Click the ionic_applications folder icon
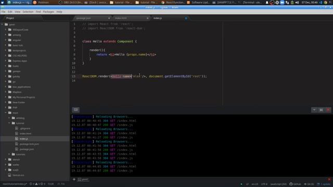 click(x=10, y=87)
